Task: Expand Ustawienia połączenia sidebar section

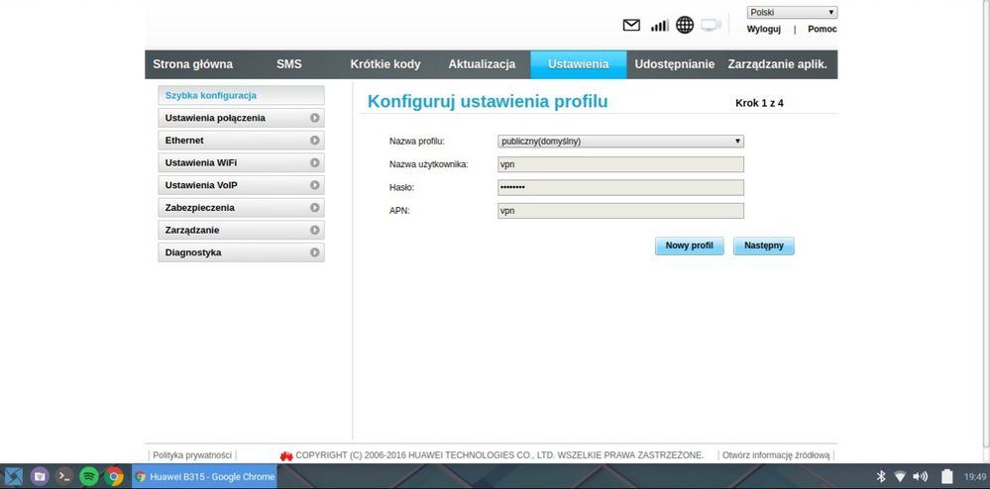Action: pyautogui.click(x=241, y=118)
